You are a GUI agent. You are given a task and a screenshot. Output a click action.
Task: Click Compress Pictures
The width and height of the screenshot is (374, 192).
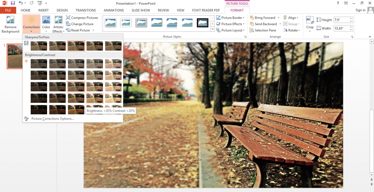point(82,18)
